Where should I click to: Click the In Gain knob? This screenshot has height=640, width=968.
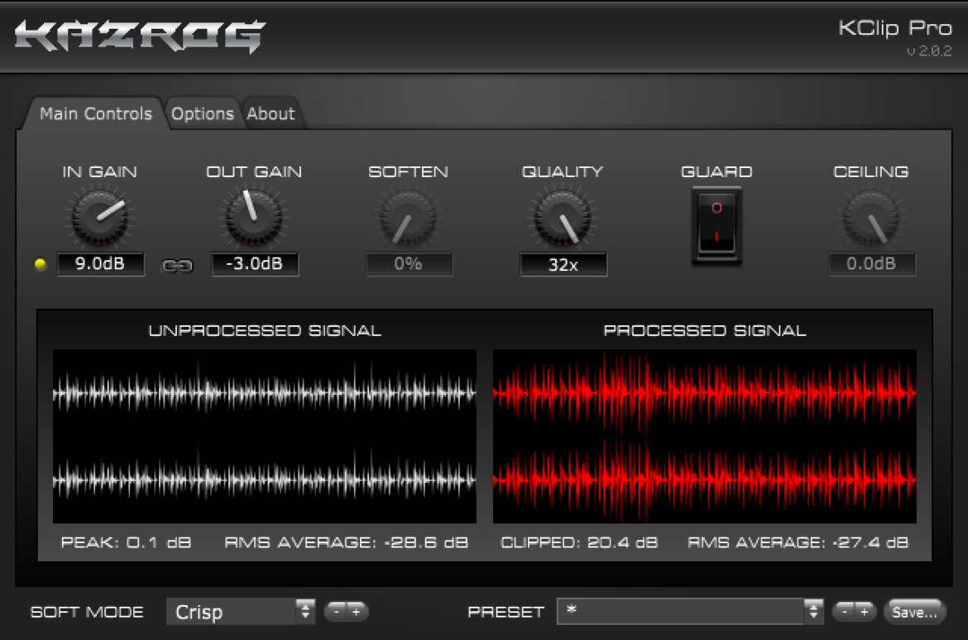pyautogui.click(x=99, y=218)
